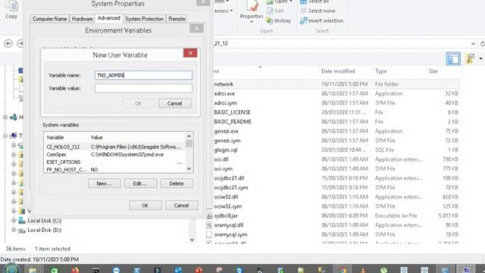This screenshot has height=273, width=485.
Task: Select the ComSpec system variable row
Action: coord(115,155)
